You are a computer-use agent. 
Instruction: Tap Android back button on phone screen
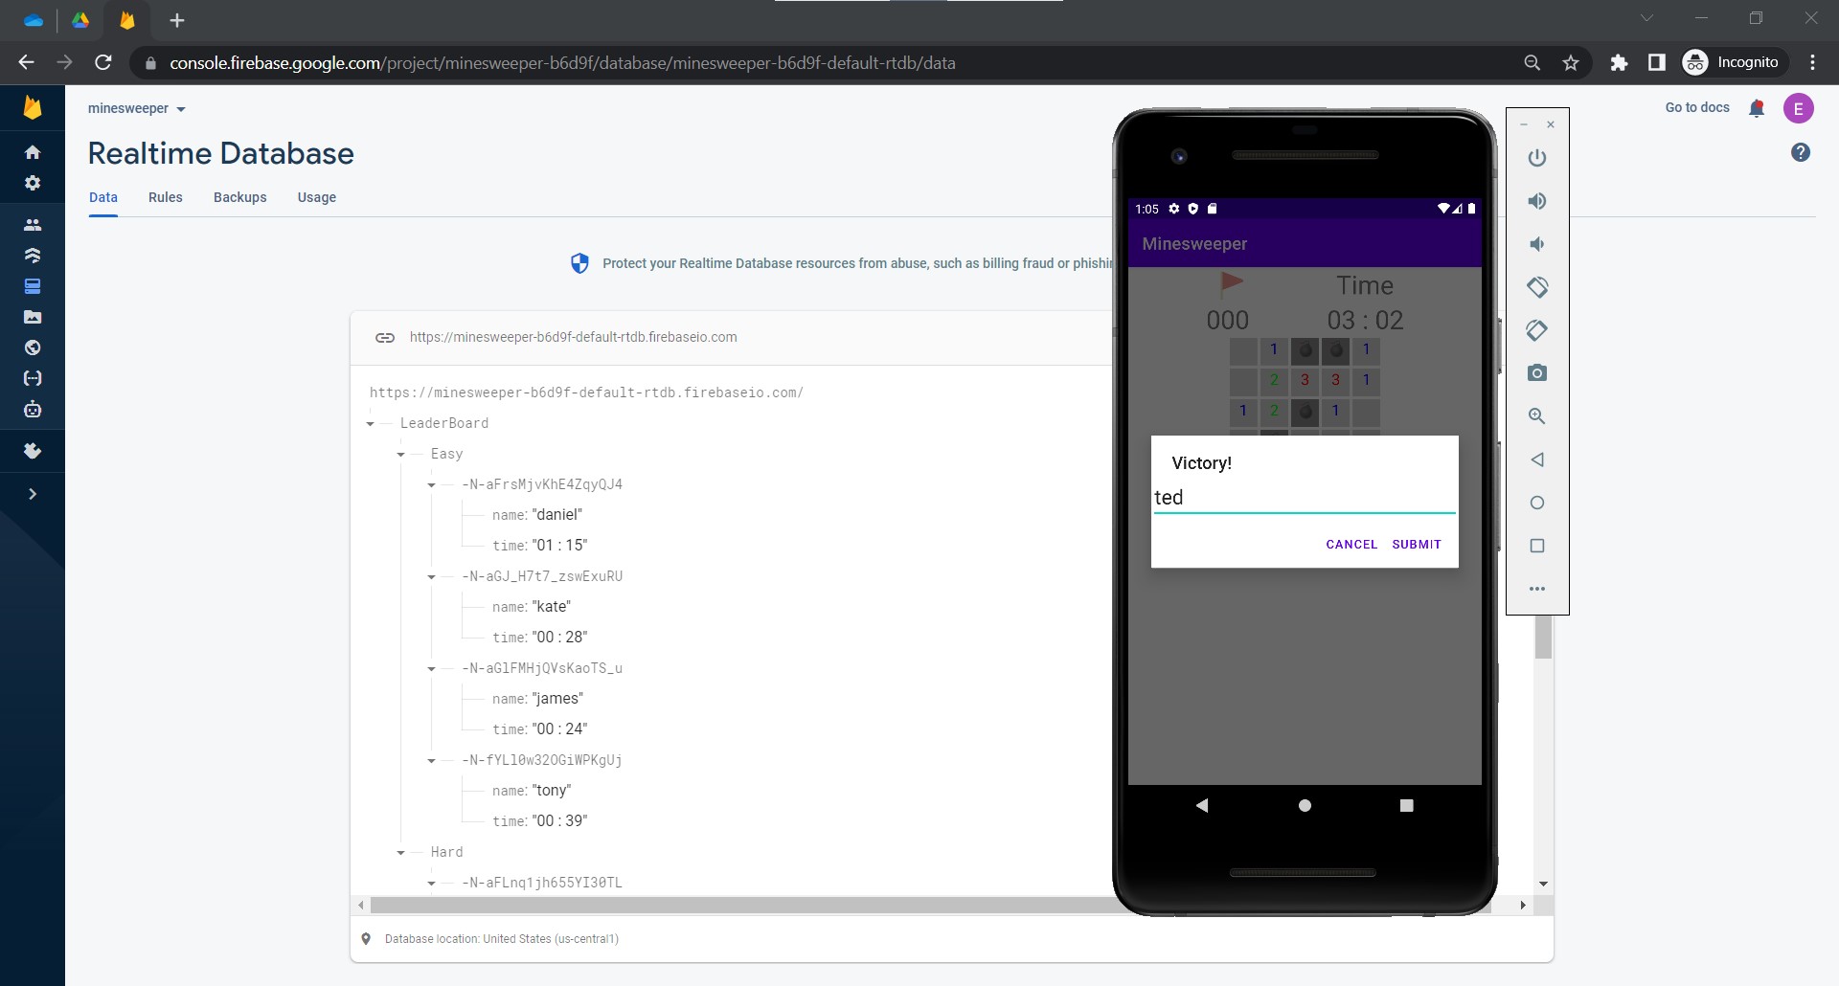[x=1202, y=806]
